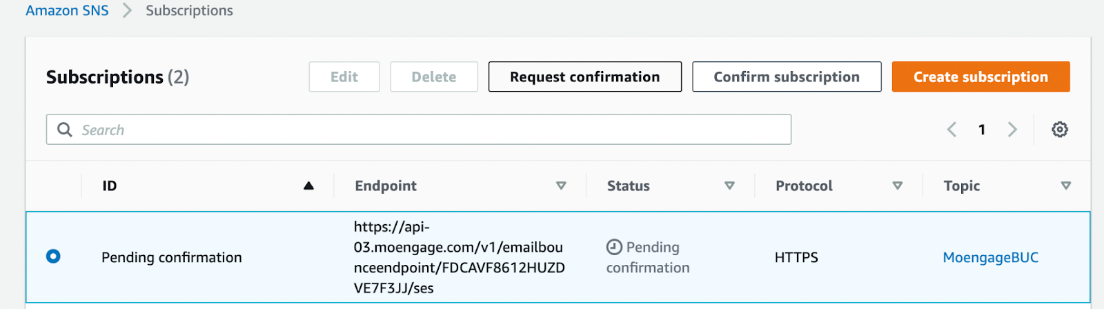
Task: Go to the previous page arrow
Action: (952, 130)
